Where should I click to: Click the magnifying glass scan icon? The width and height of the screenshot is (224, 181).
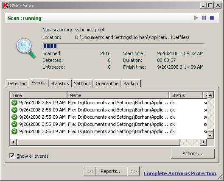26,48
